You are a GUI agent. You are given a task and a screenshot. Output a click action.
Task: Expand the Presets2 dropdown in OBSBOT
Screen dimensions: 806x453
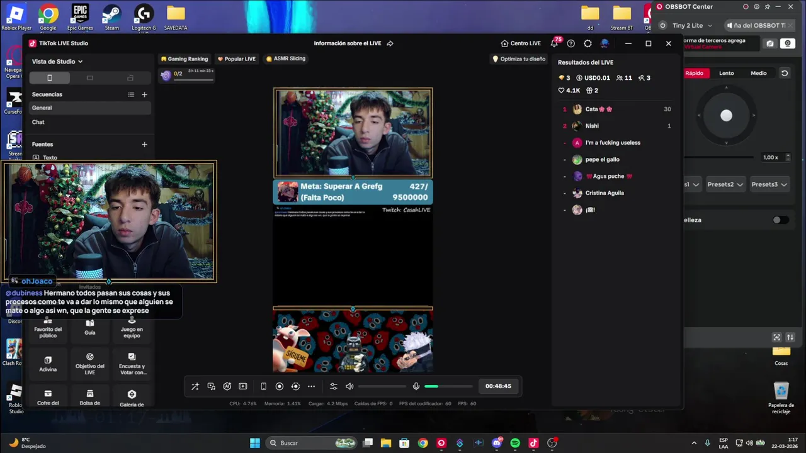[725, 184]
